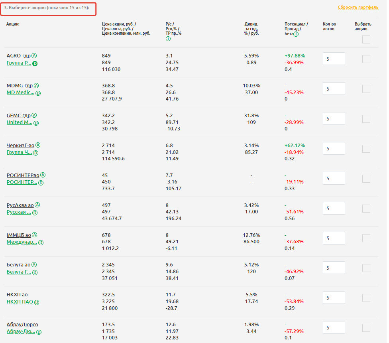The height and width of the screenshot is (343, 389).
Task: Open the РОСИНТЕРао ticker link
Action: (x=23, y=175)
